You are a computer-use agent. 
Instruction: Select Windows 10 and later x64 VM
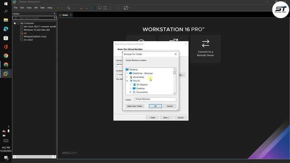pyautogui.click(x=37, y=30)
